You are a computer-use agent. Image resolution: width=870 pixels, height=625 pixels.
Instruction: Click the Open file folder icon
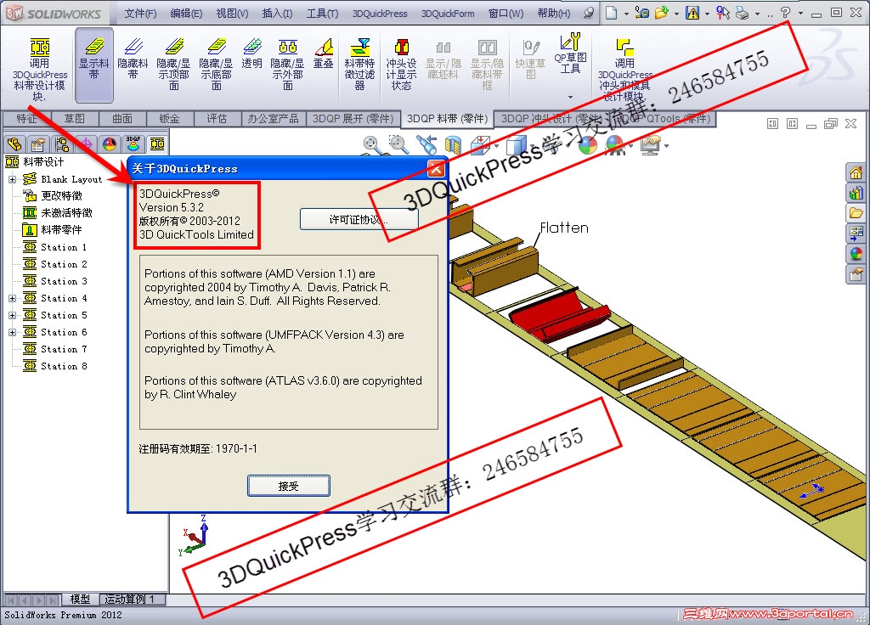[661, 13]
